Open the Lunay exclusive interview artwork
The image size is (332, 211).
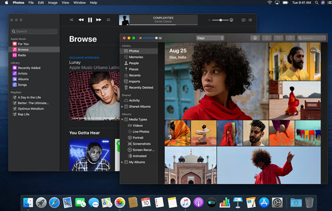[x=95, y=96]
